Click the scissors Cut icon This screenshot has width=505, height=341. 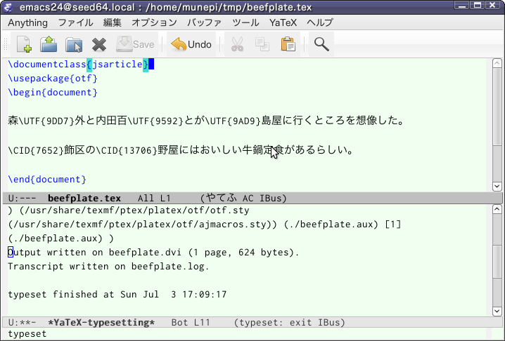237,44
